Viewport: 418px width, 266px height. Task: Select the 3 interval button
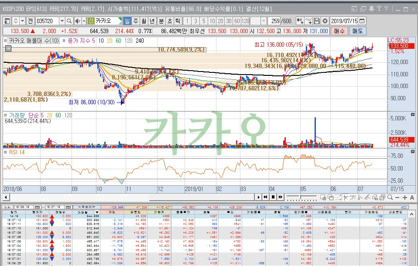pyautogui.click(x=195, y=21)
